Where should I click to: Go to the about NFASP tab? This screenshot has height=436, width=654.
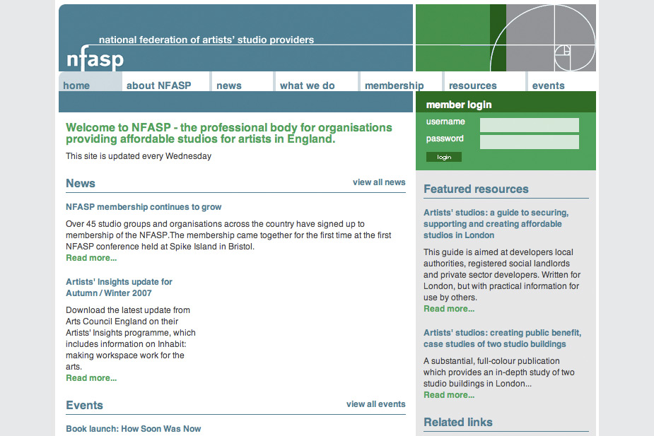(x=158, y=86)
